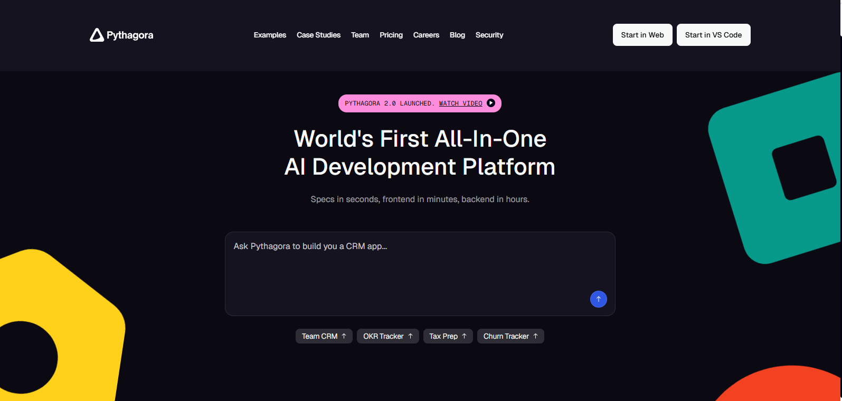This screenshot has width=842, height=401.
Task: Open the Security page
Action: [x=489, y=35]
